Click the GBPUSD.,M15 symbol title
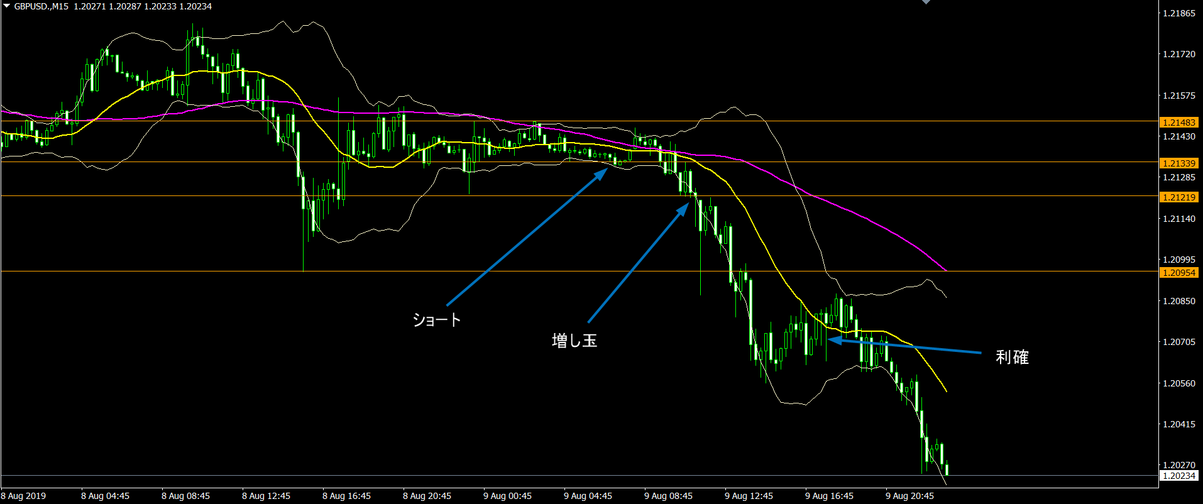The width and height of the screenshot is (1203, 504). click(x=41, y=6)
